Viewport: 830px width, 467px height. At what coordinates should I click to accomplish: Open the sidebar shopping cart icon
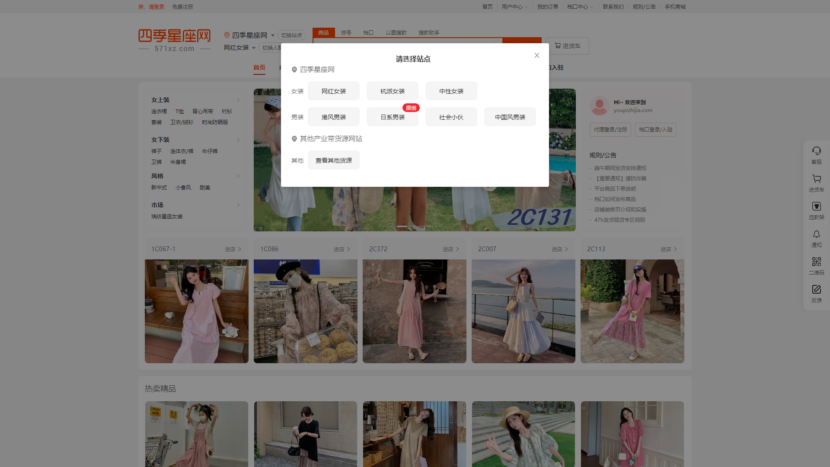816,179
